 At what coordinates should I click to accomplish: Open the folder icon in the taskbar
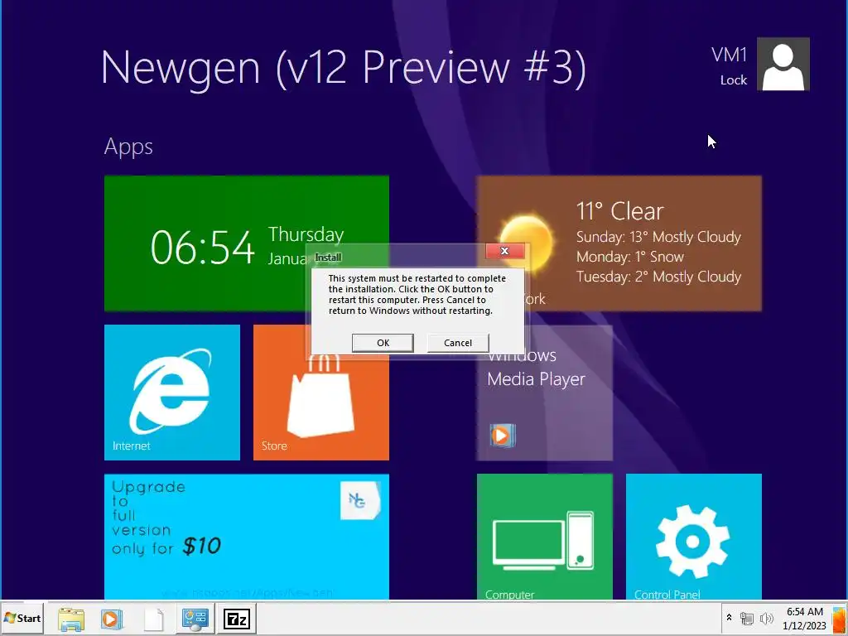(71, 619)
